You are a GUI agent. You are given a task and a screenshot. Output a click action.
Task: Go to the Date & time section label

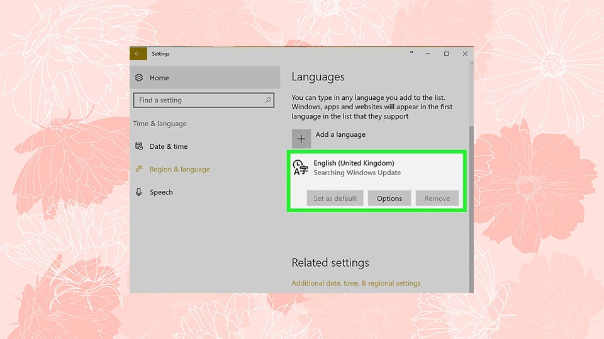coord(169,146)
